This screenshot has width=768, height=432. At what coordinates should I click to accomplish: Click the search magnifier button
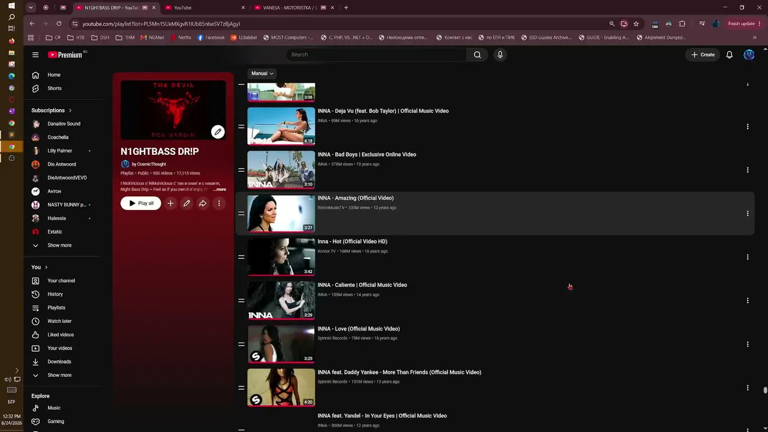tap(477, 55)
